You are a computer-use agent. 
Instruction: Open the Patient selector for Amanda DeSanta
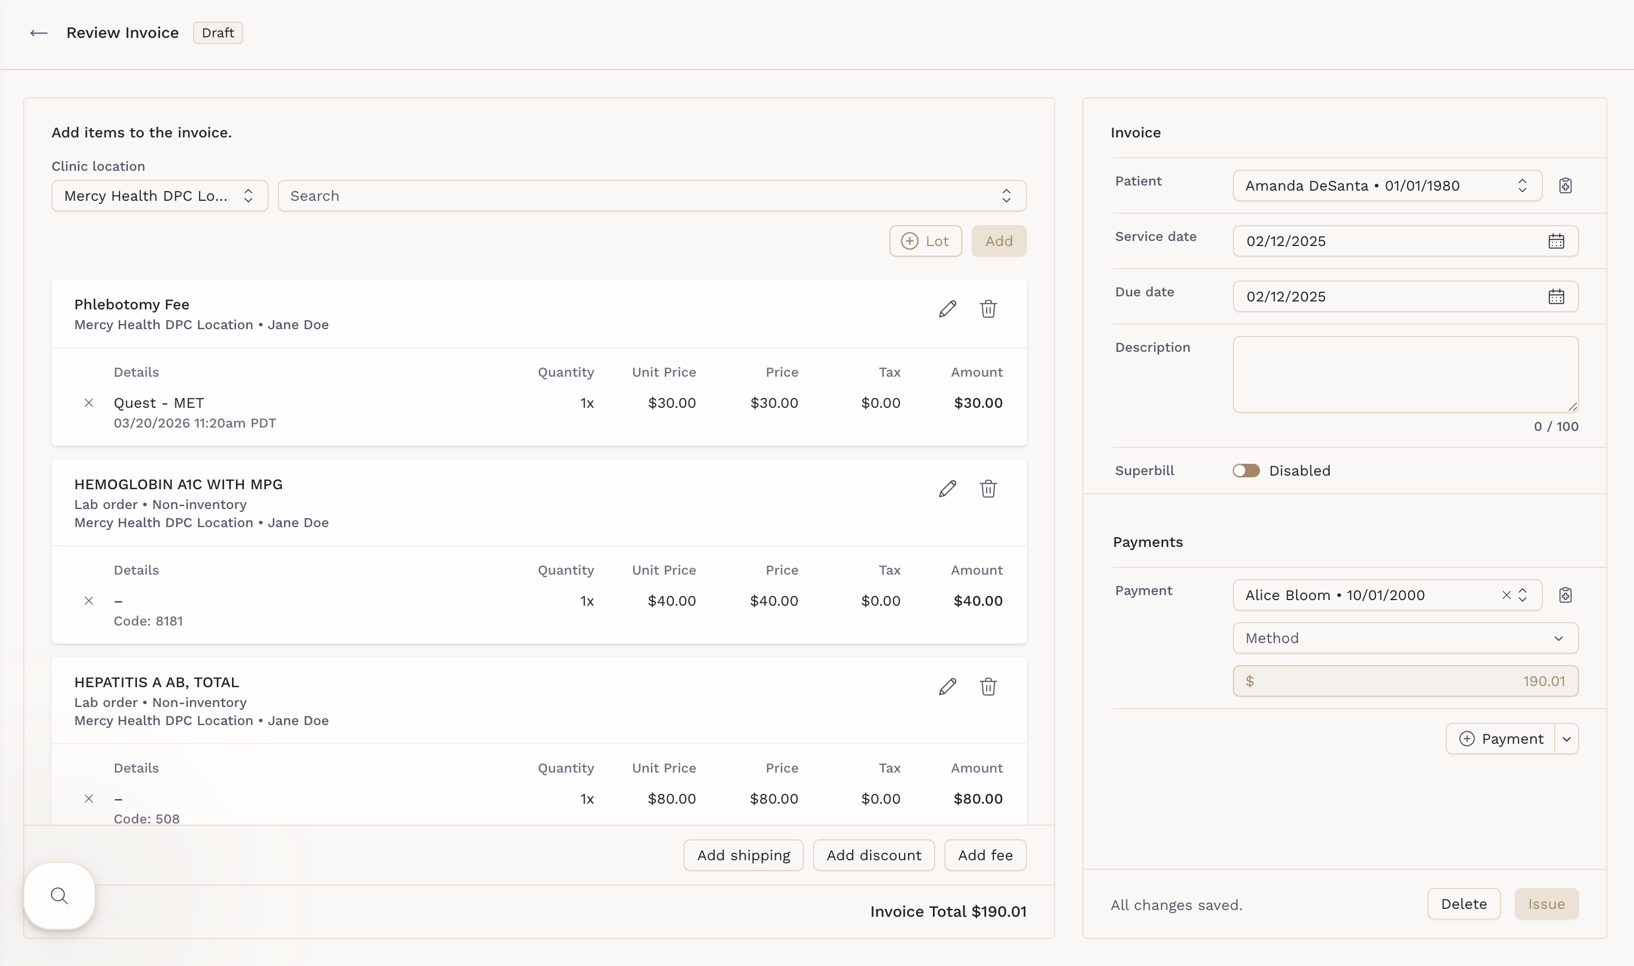tap(1387, 186)
